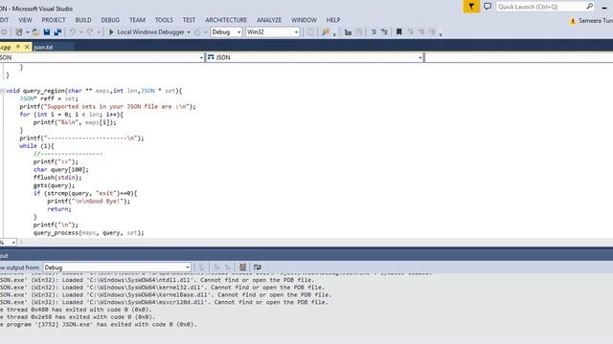
Task: Click the account warning icon near Sameera
Action: click(573, 21)
